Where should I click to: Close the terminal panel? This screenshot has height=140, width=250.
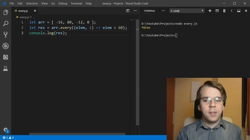point(246,11)
